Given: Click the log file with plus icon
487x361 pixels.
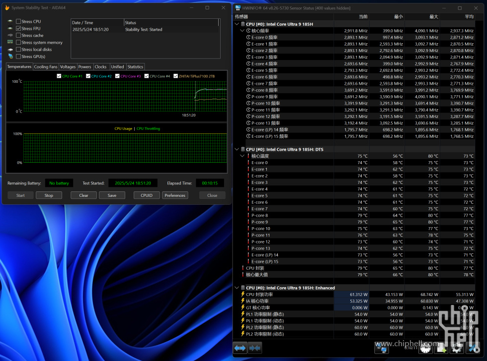Looking at the screenshot, I should click(442, 349).
